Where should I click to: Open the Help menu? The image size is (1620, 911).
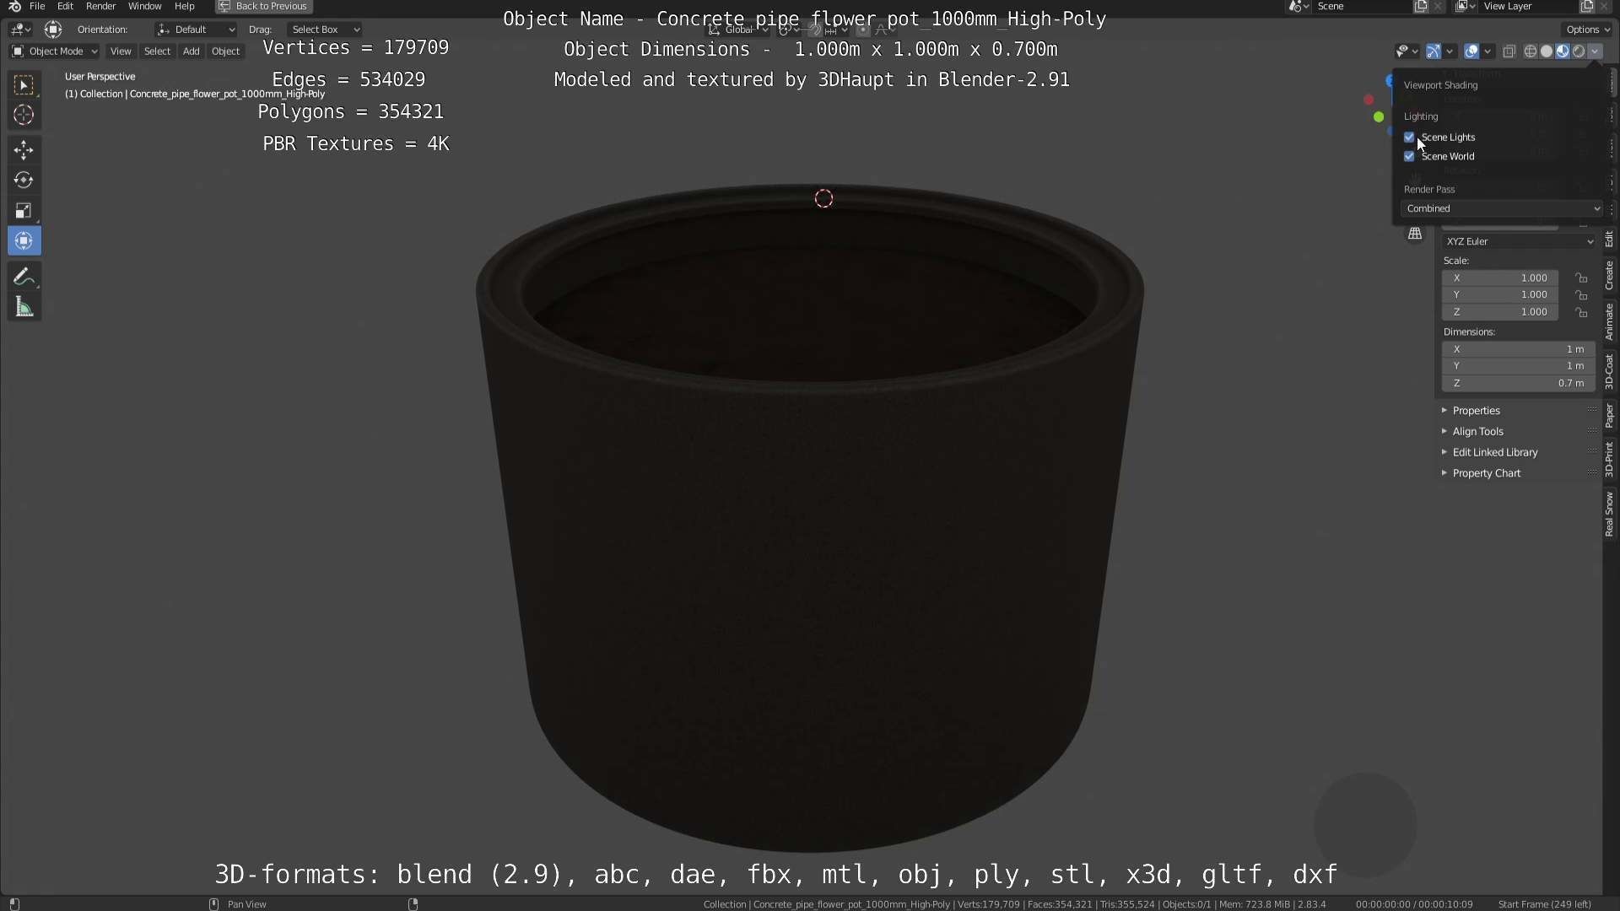tap(184, 7)
